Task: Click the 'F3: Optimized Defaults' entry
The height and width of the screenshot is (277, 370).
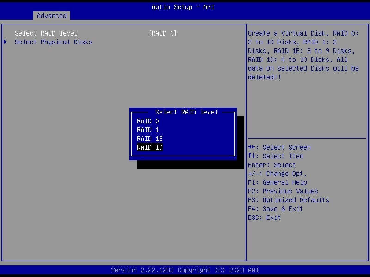Action: (288, 200)
